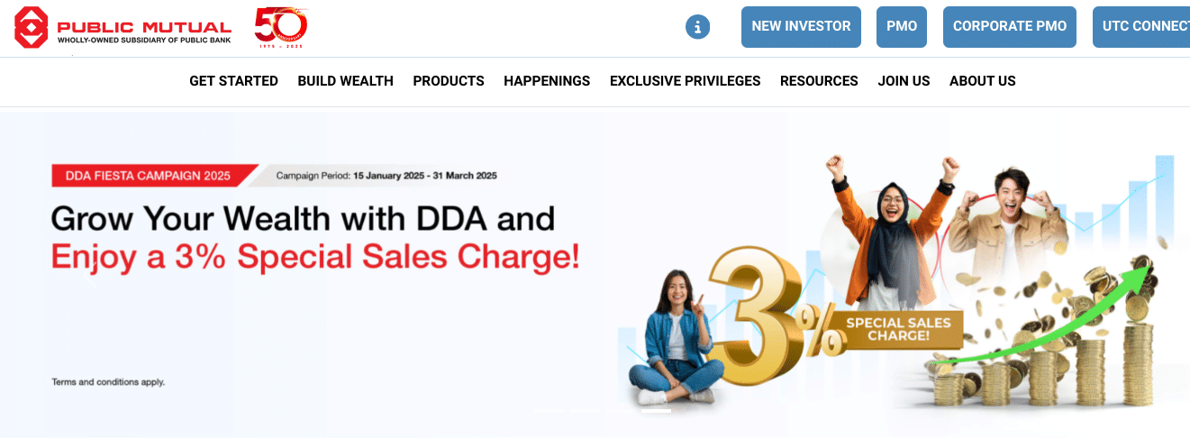Expand the EXCLUSIVE PRIVILEGES menu
The width and height of the screenshot is (1190, 438).
click(685, 81)
